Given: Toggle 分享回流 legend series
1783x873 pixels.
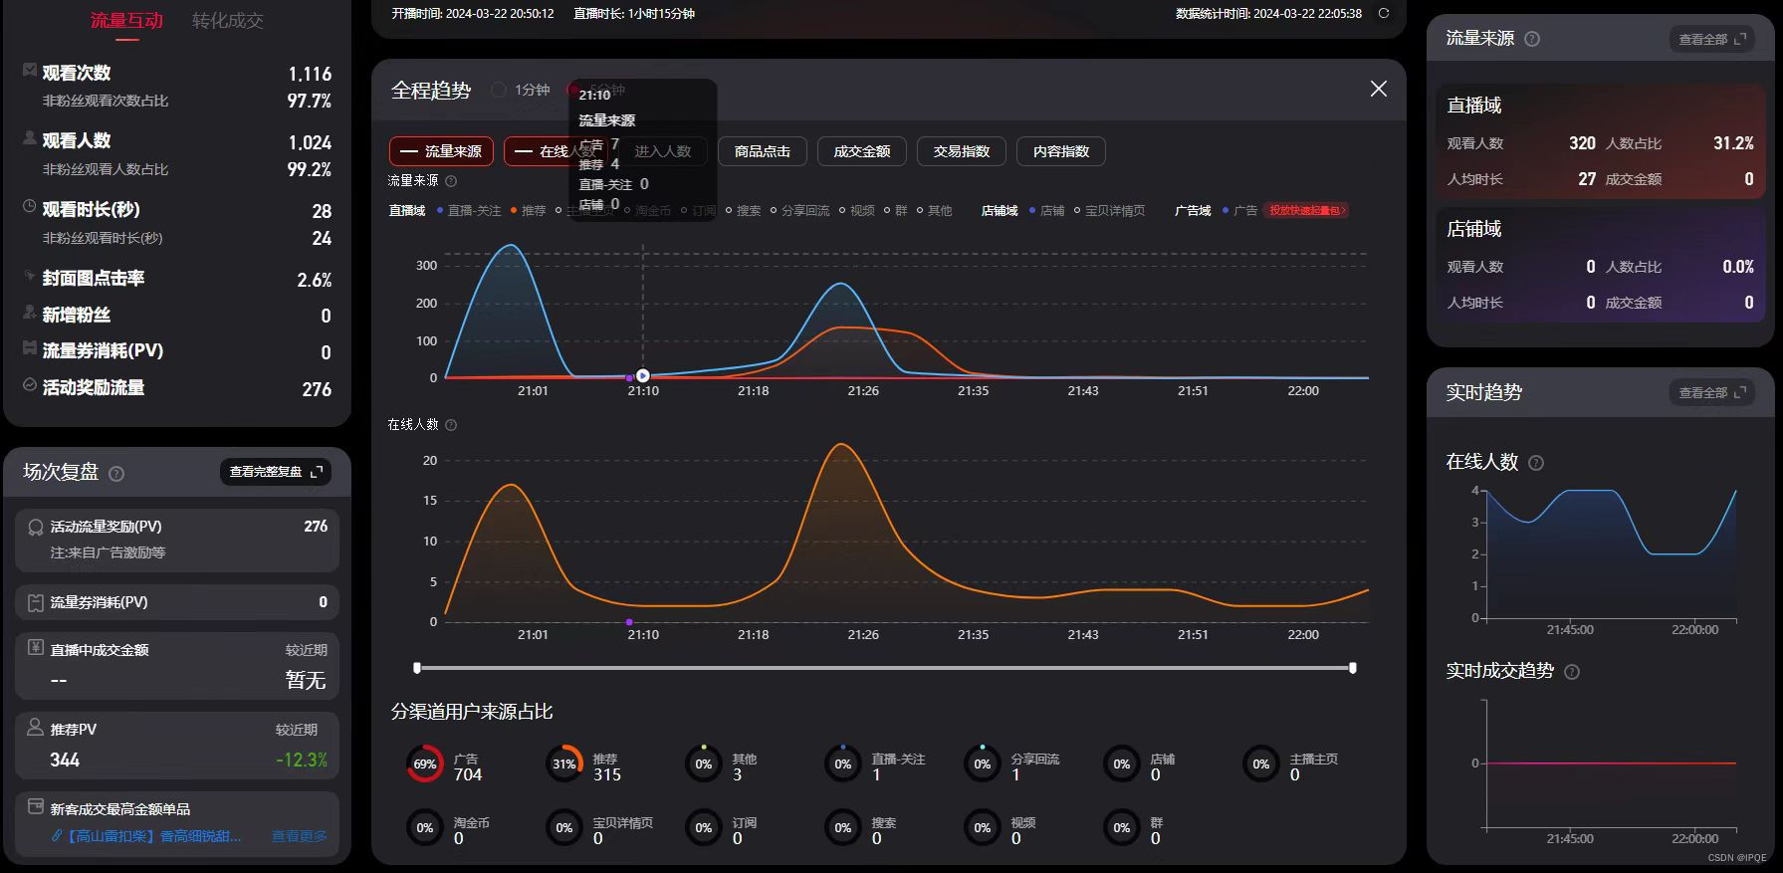Looking at the screenshot, I should point(799,211).
